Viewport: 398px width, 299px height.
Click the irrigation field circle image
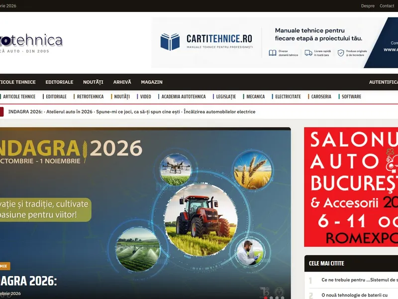138,249
